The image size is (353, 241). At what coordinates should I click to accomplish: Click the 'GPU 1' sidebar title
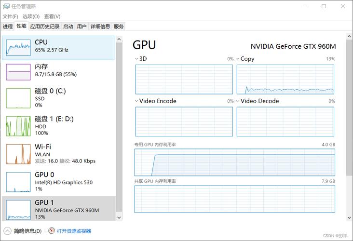[x=44, y=202]
